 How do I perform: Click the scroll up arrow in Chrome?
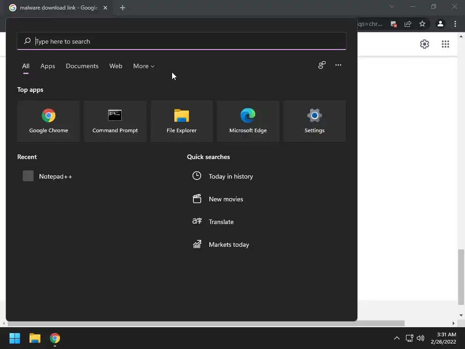pyautogui.click(x=461, y=36)
